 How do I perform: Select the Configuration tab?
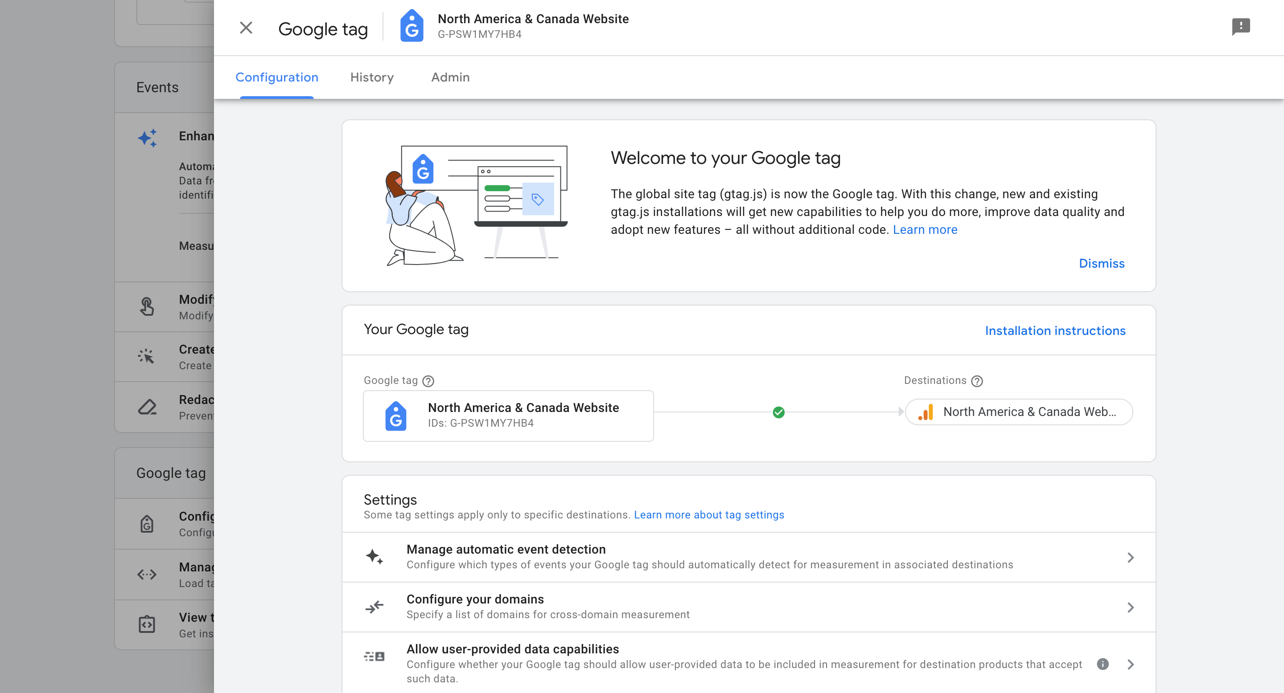pyautogui.click(x=276, y=77)
